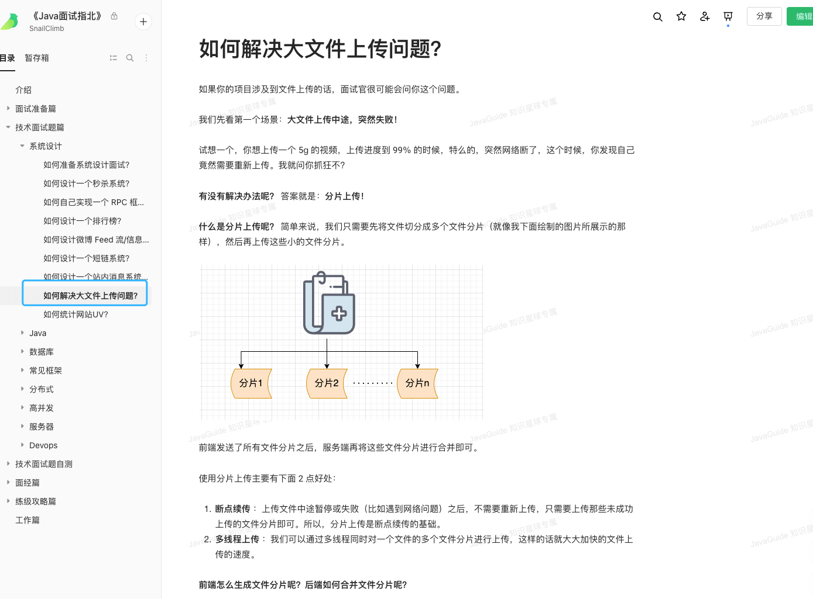Open the add collaborator icon
The height and width of the screenshot is (599, 813).
pos(705,16)
